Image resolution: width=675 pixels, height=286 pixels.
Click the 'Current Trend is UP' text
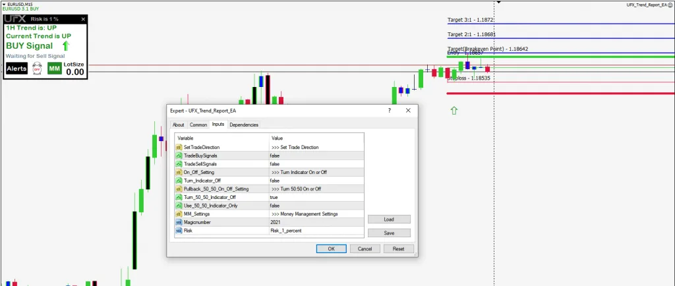[39, 36]
